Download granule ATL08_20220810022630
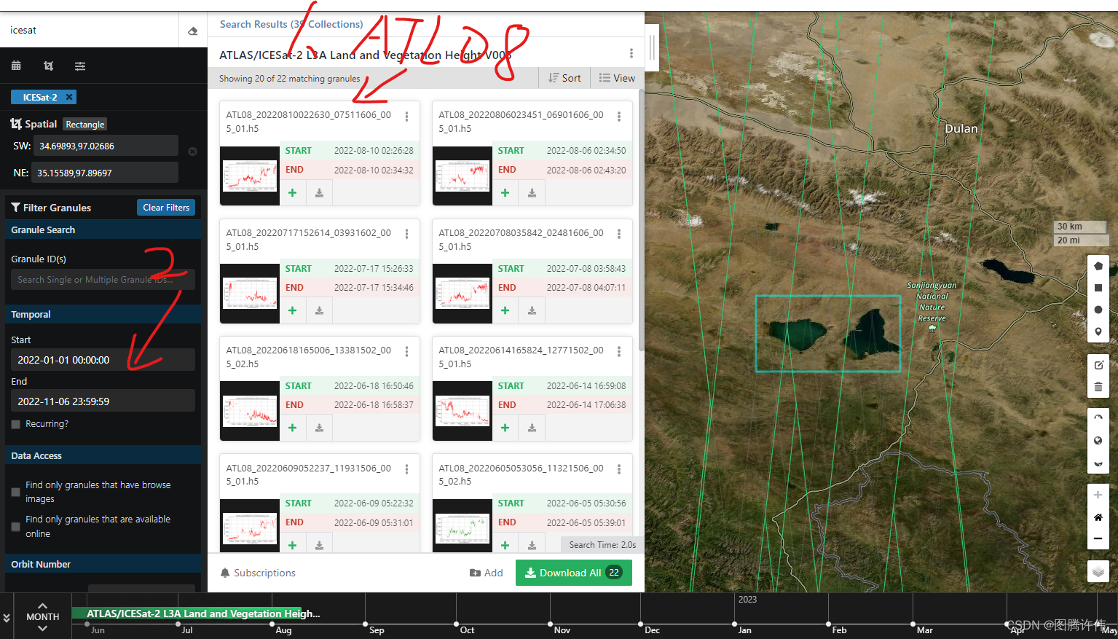The height and width of the screenshot is (639, 1118). 319,193
